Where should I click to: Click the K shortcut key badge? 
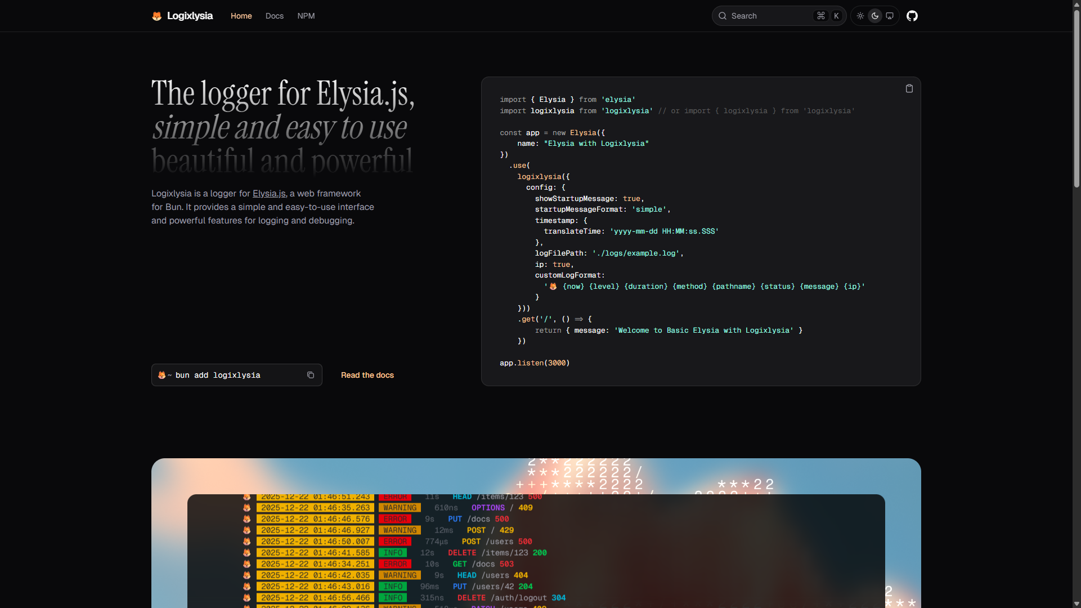[x=836, y=16]
